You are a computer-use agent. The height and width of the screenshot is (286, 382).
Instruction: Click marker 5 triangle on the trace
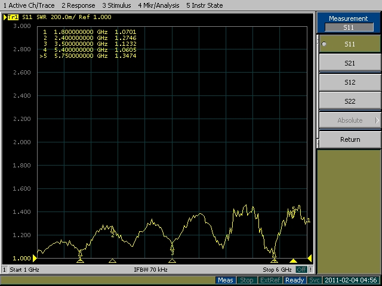[x=293, y=213]
